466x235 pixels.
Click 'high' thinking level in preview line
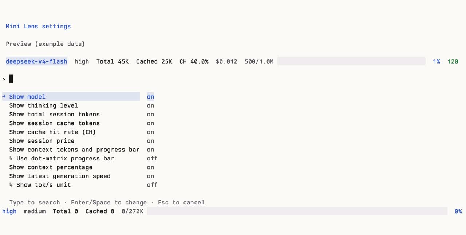[x=82, y=61]
